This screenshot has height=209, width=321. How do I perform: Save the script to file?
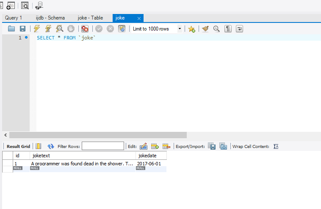tap(22, 29)
